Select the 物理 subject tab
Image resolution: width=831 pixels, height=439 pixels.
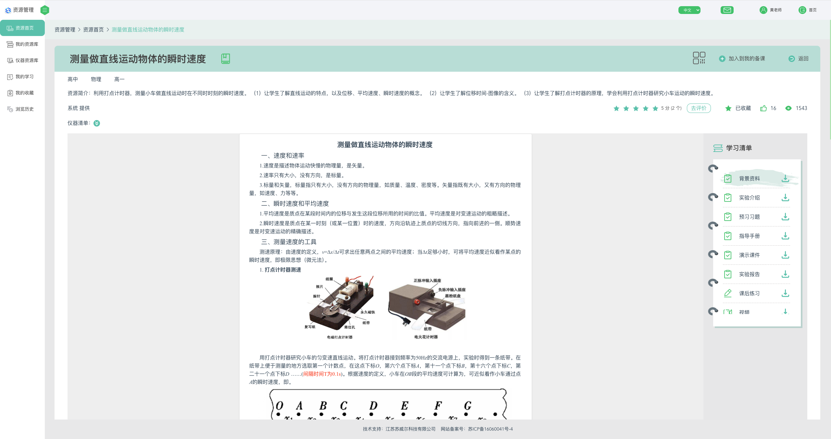click(x=96, y=79)
